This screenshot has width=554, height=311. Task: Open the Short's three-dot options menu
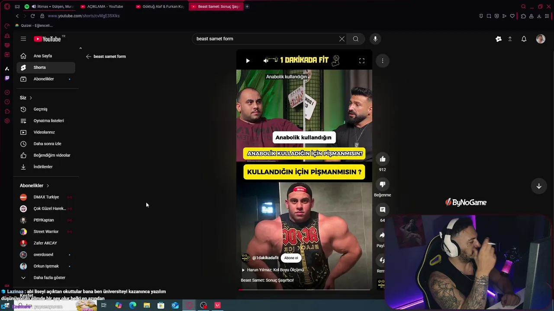coord(383,61)
